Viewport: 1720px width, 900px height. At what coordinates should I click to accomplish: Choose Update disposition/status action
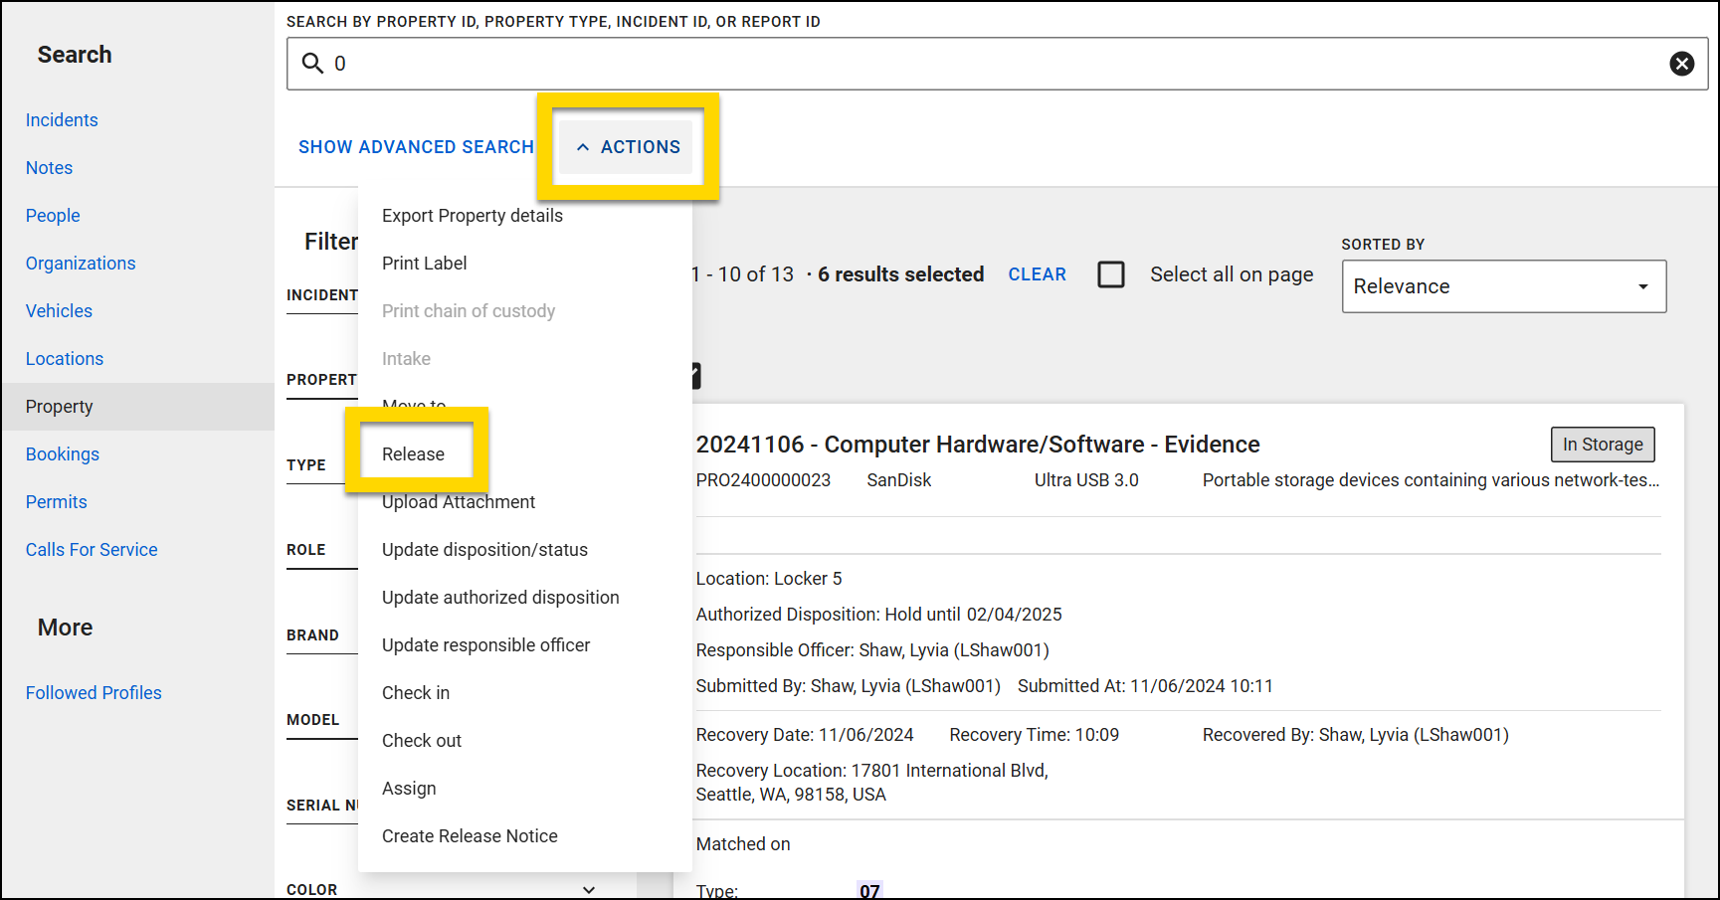tap(484, 549)
